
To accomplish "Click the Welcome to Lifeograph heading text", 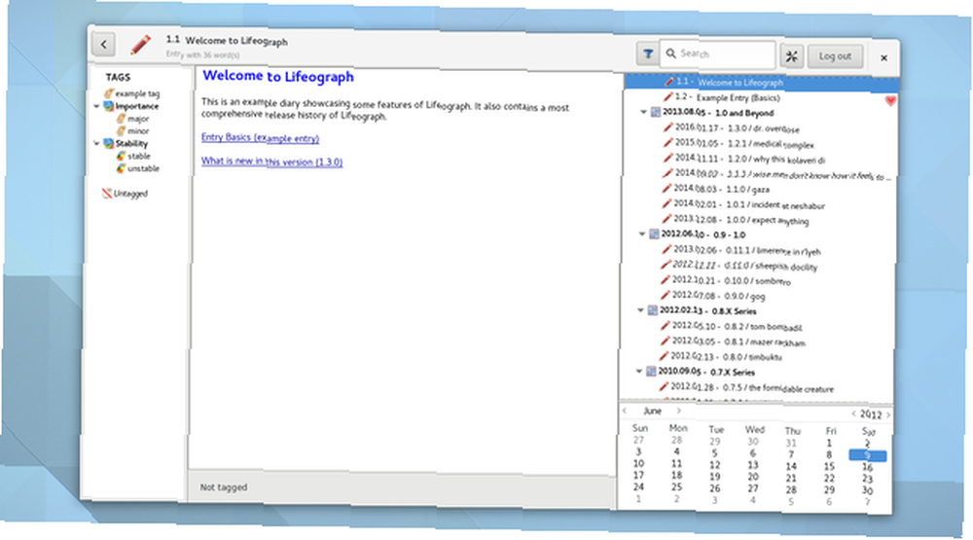I will click(x=278, y=76).
